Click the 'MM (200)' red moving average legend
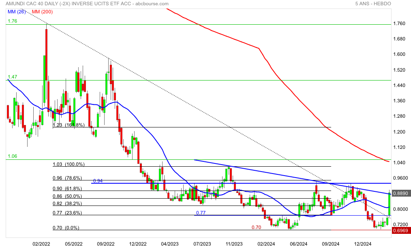The width and height of the screenshot is (411, 248). [42, 12]
